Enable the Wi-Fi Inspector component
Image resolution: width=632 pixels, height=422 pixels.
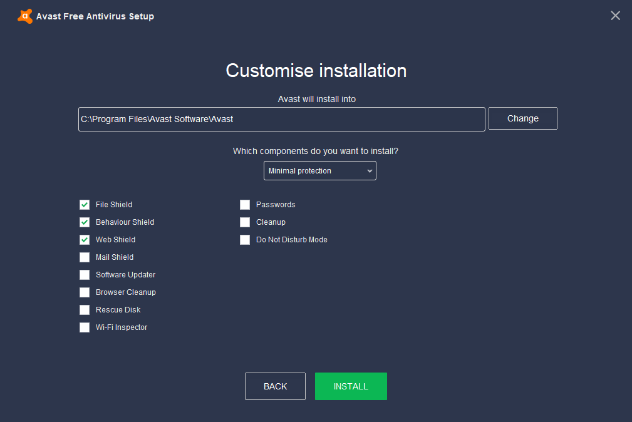click(85, 327)
